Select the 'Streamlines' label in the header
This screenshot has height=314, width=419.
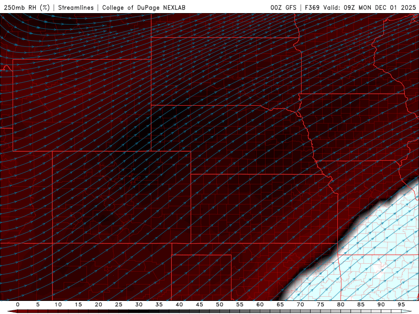[x=76, y=7]
